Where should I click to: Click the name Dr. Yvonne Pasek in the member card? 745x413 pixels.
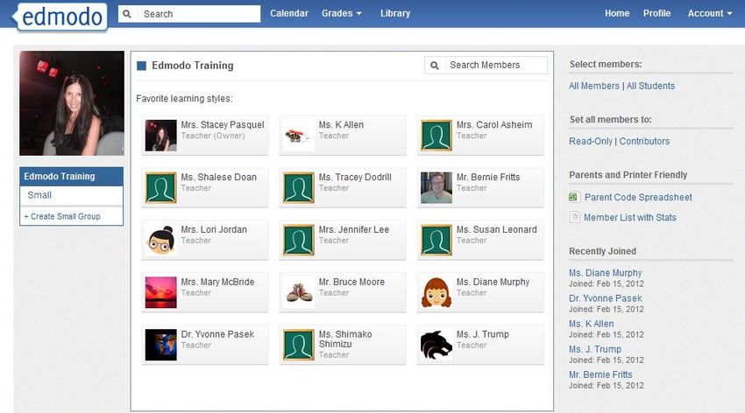[217, 334]
